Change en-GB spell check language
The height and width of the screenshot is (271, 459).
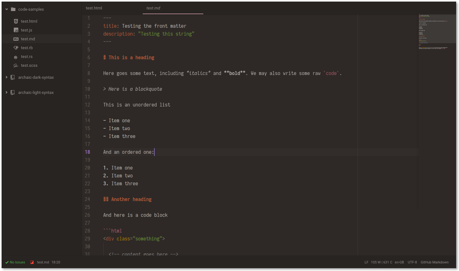[x=399, y=262]
